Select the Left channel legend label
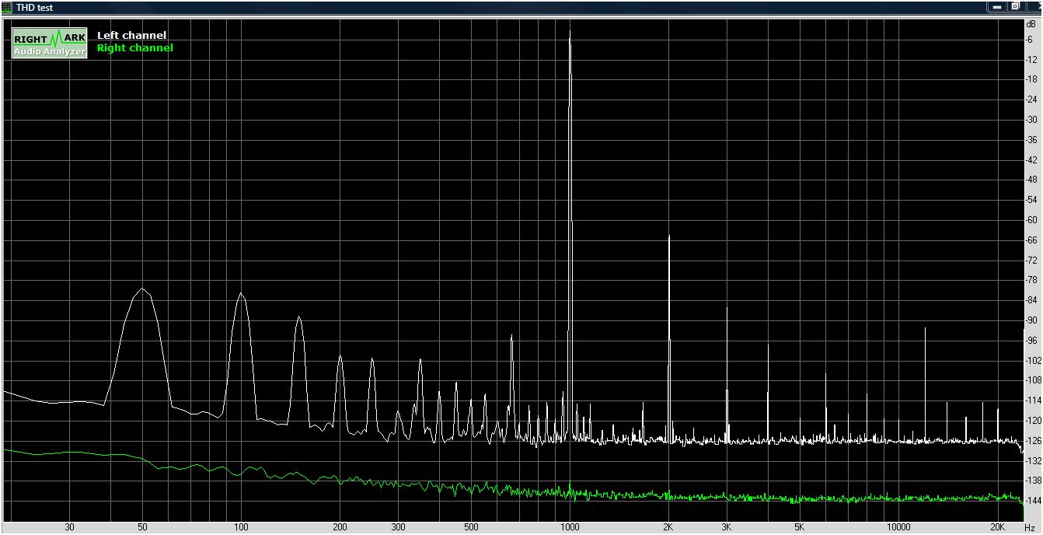 tap(131, 35)
